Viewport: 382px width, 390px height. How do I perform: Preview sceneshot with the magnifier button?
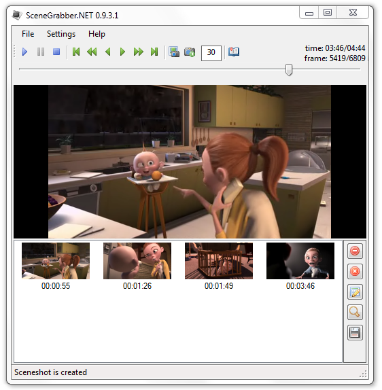click(x=355, y=312)
